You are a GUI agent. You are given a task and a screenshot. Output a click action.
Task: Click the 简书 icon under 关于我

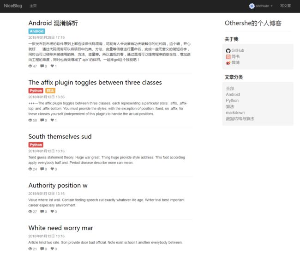[228, 56]
